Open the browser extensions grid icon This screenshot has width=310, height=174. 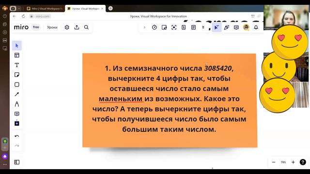(x=253, y=16)
